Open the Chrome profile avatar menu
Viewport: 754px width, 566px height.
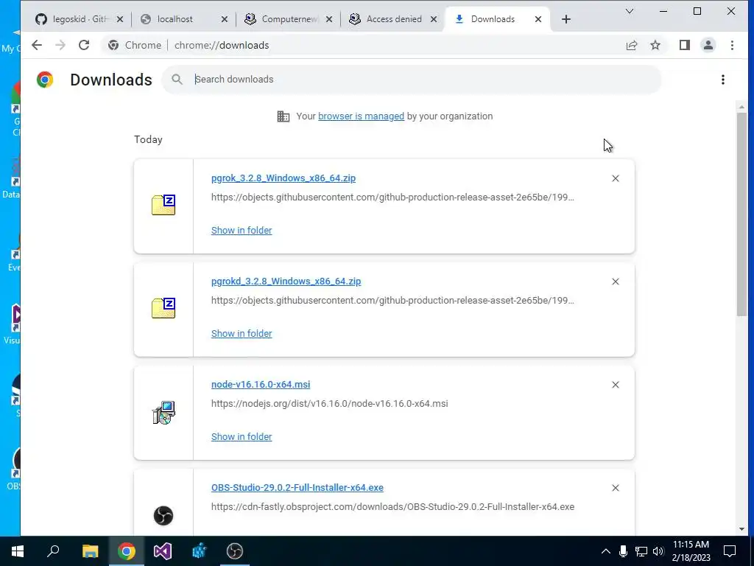[708, 45]
